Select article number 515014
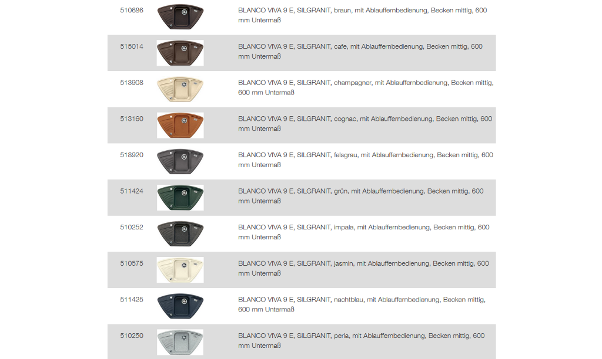This screenshot has width=602, height=359. tap(132, 46)
